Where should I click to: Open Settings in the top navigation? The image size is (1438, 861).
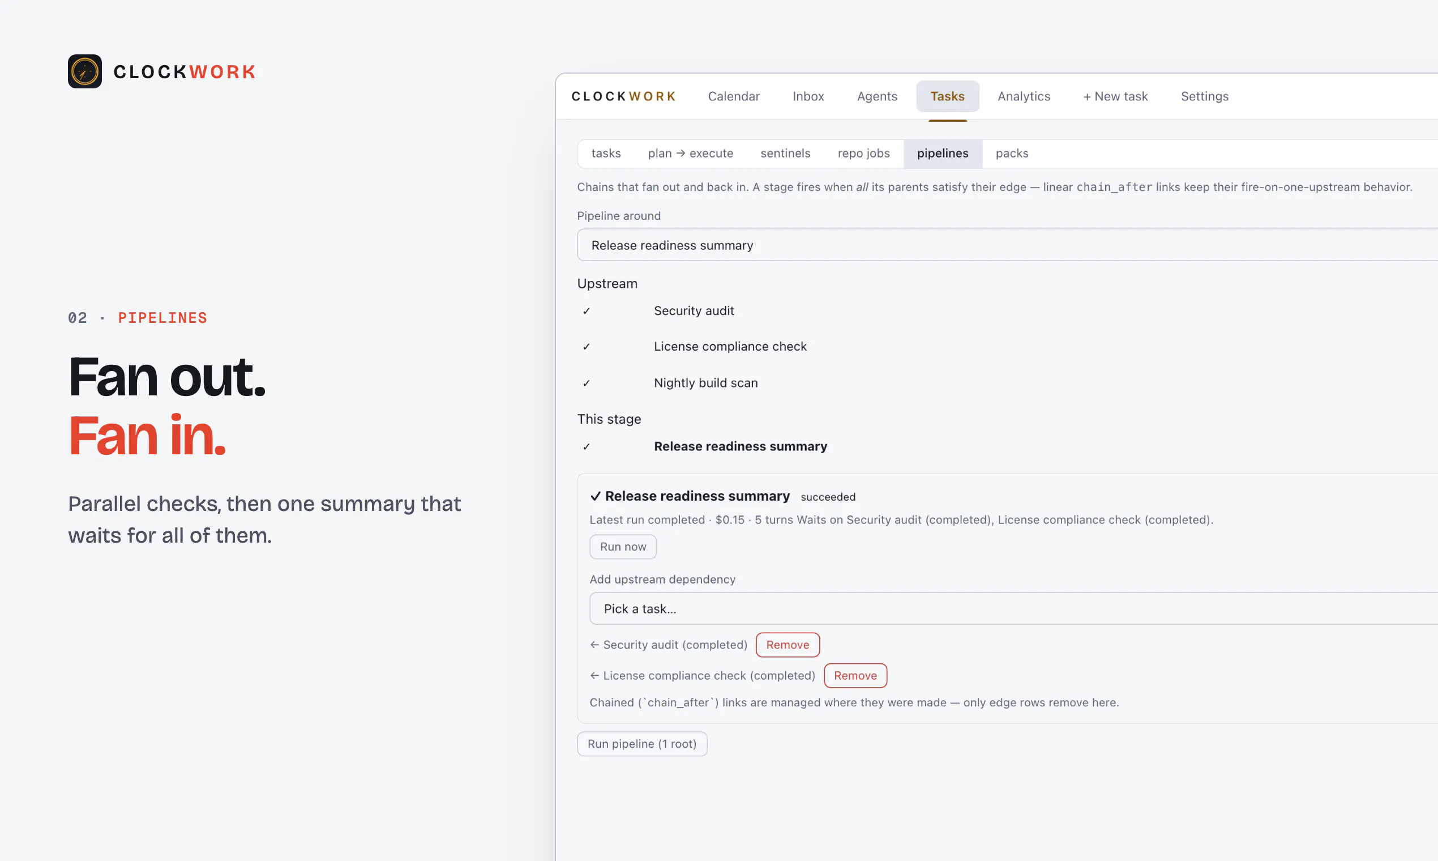pos(1204,96)
